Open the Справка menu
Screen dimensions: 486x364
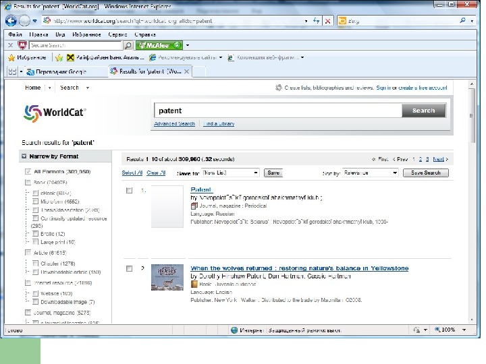[145, 34]
